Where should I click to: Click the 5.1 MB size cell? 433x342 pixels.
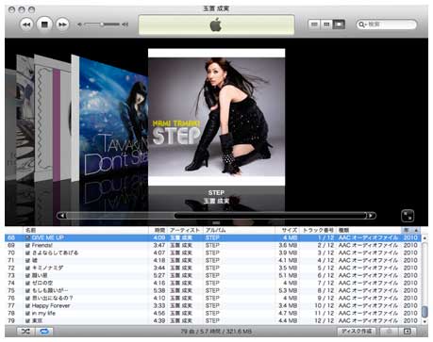coord(288,275)
